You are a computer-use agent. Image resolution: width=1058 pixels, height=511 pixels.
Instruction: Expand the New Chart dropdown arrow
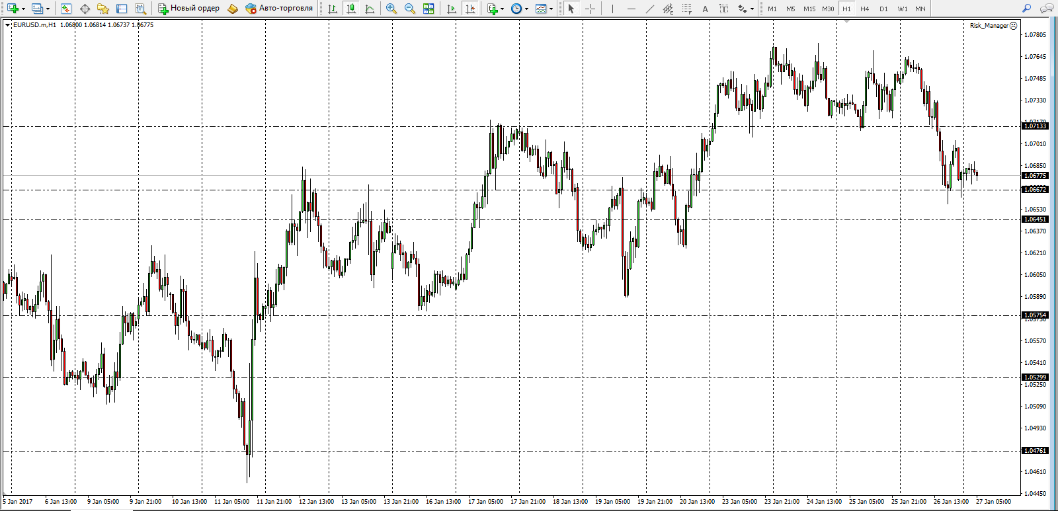point(23,9)
